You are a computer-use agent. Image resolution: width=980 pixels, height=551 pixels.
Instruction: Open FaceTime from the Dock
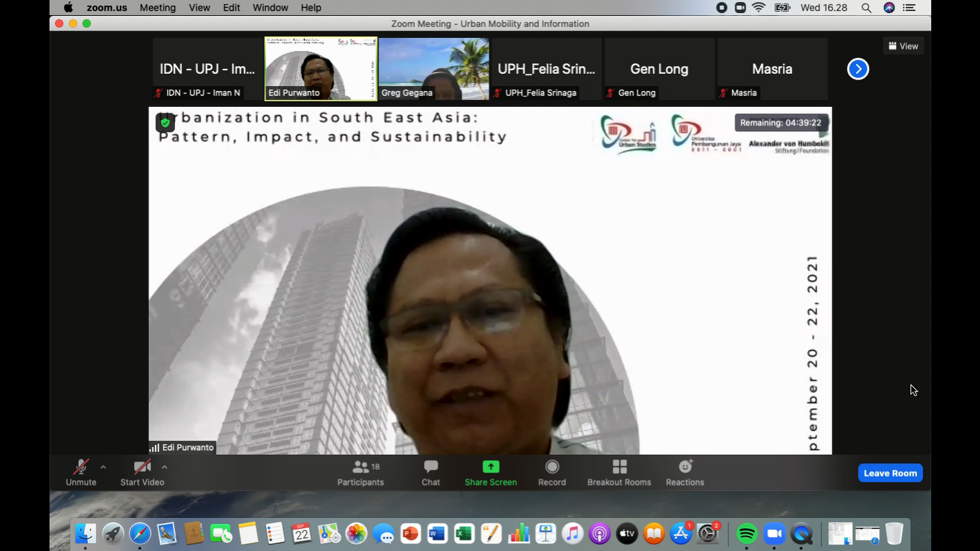[221, 534]
